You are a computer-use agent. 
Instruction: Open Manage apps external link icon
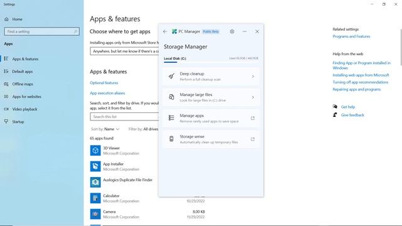click(x=253, y=118)
